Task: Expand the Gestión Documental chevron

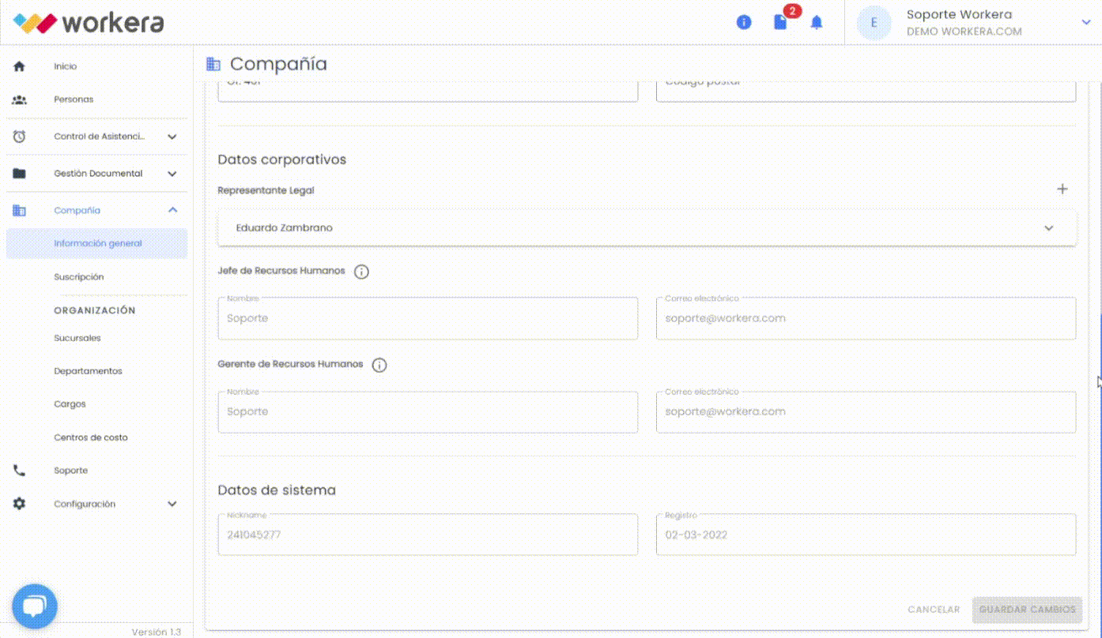Action: pyautogui.click(x=172, y=174)
